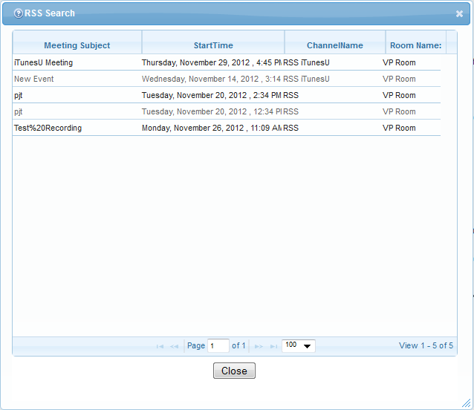Click VP Room in iTunesU Meeting row
The height and width of the screenshot is (410, 474).
399,62
